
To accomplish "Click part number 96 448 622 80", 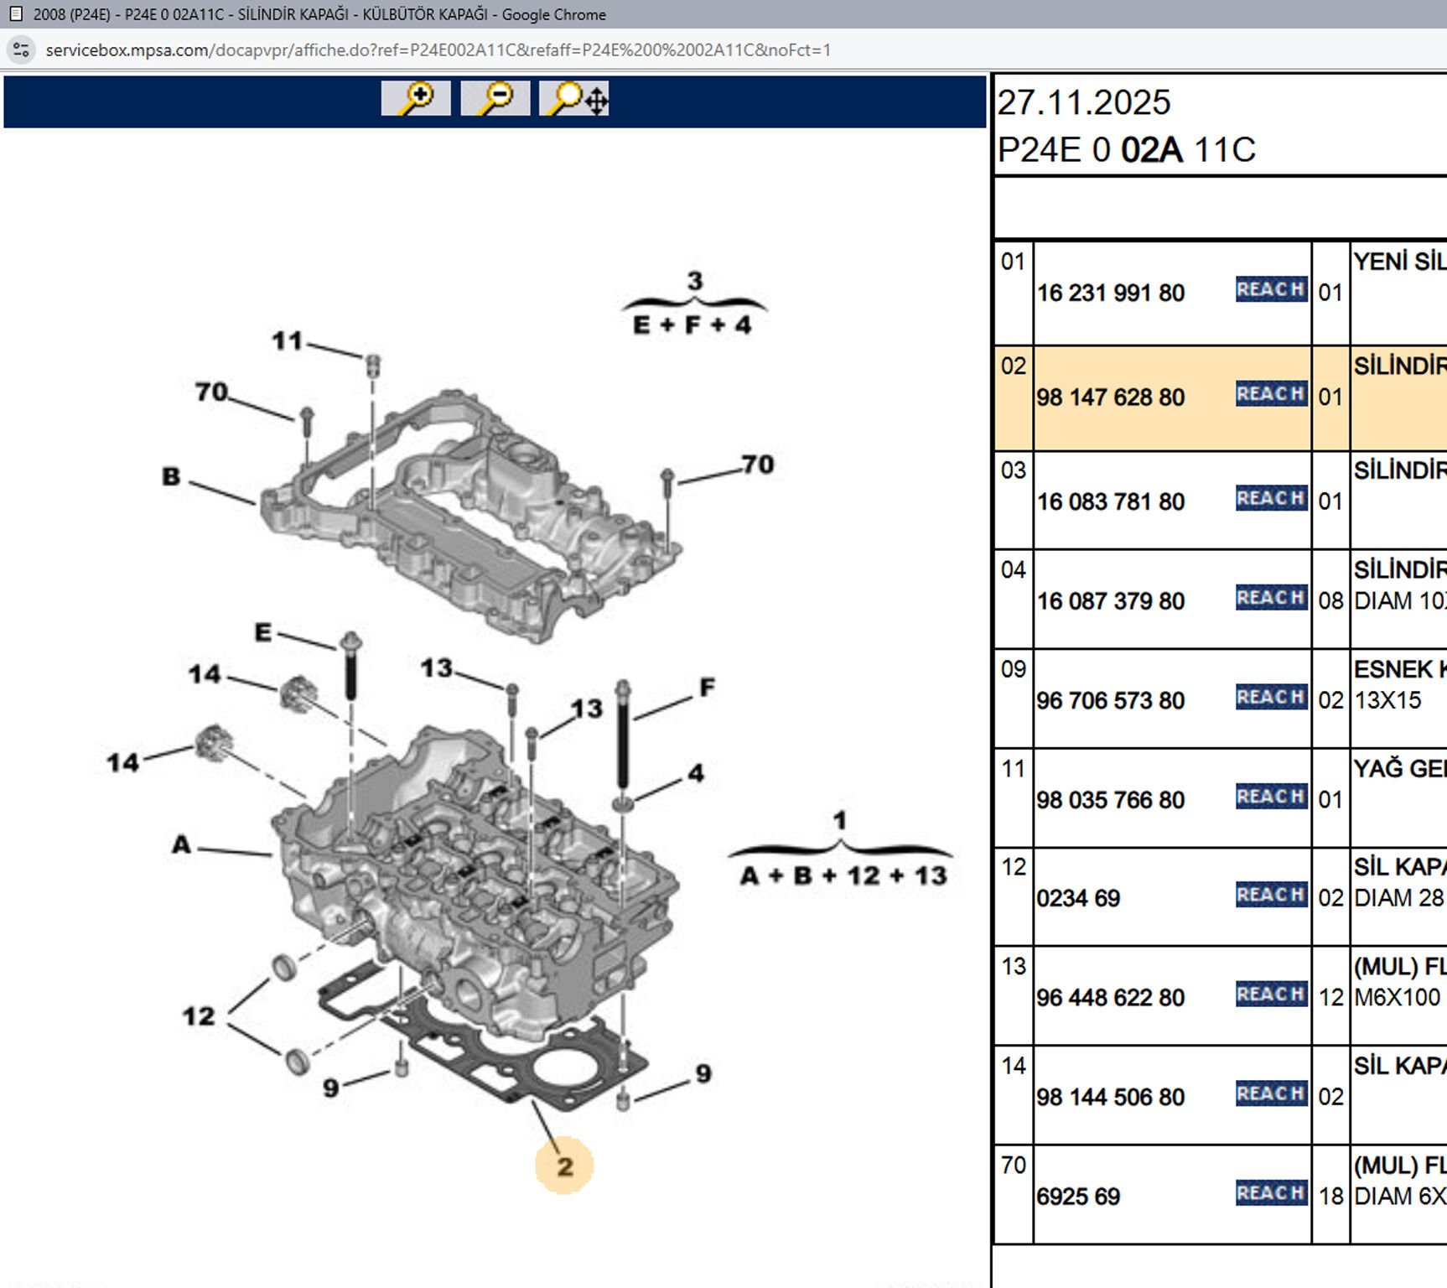I will (x=1110, y=999).
